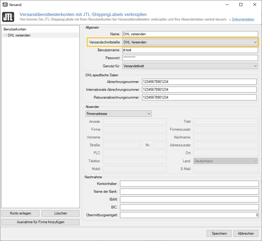The height and width of the screenshot is (241, 262).
Task: Maximize the Versand window
Action: (x=241, y=5)
